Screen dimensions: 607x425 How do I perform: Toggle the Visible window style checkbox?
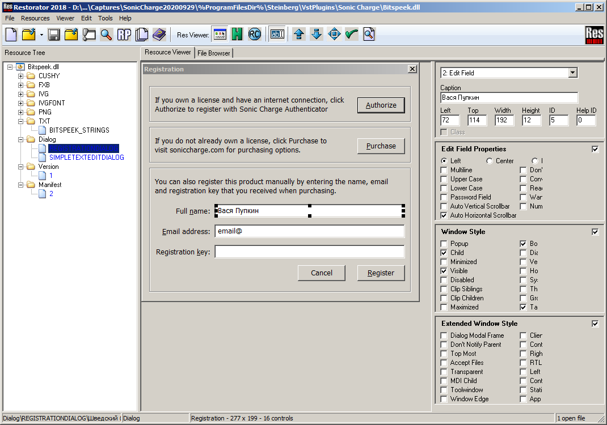pos(444,271)
